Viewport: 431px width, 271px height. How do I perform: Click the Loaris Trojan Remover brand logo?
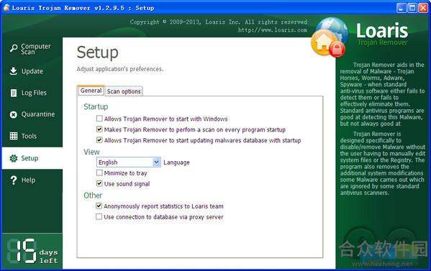[x=382, y=34]
